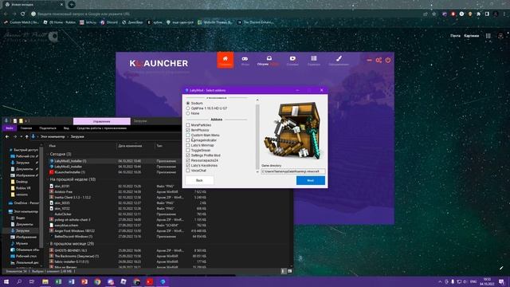Select the Sodium radio option
The image size is (510, 287).
(188, 103)
